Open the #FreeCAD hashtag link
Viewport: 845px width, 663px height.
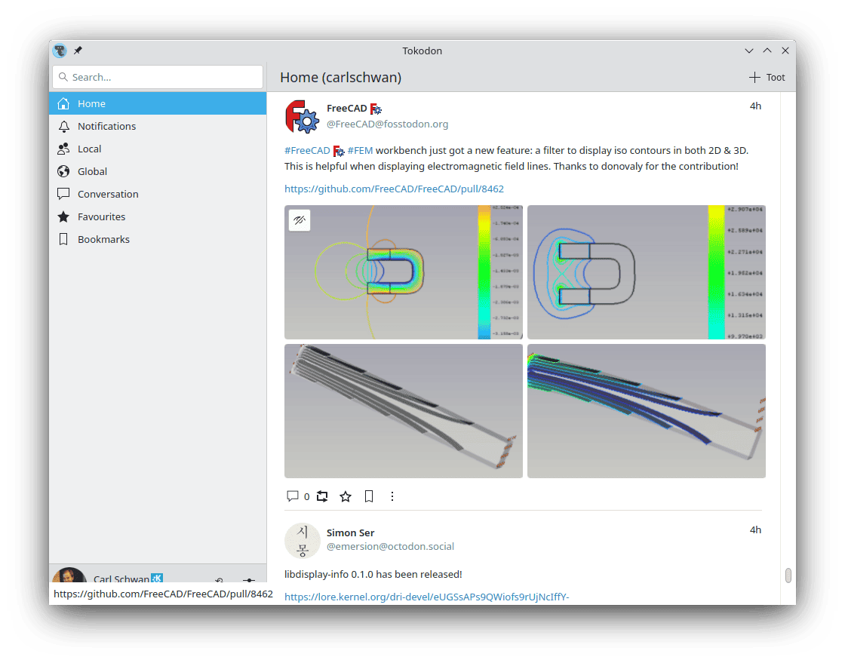click(x=307, y=151)
